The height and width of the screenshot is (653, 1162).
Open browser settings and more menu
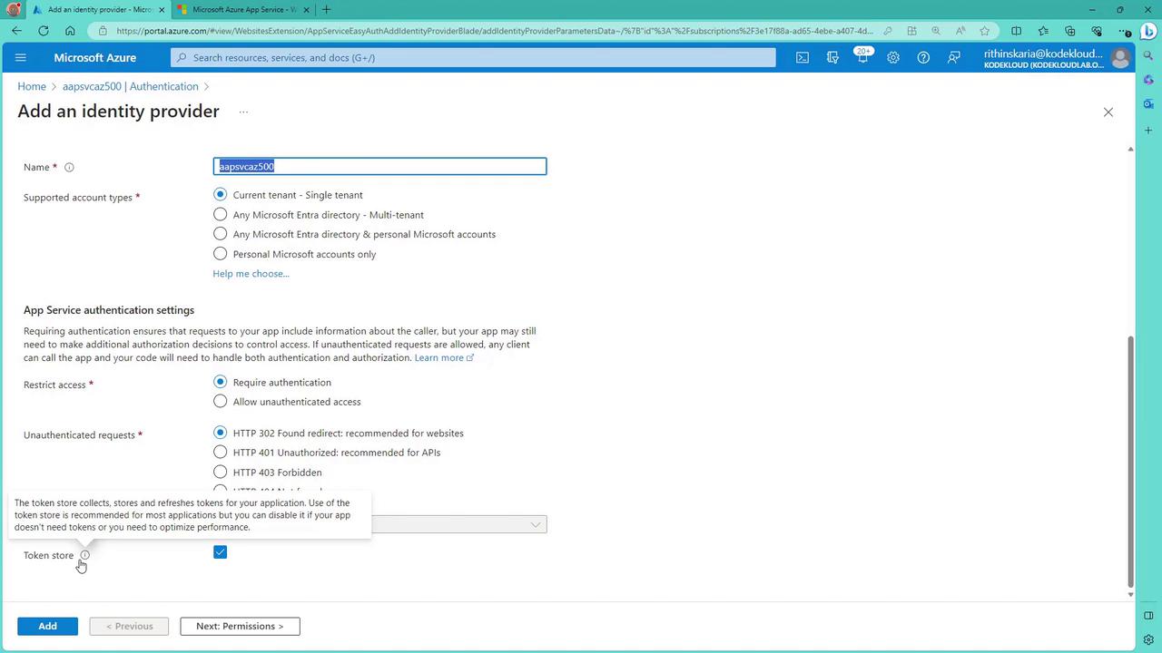1126,31
